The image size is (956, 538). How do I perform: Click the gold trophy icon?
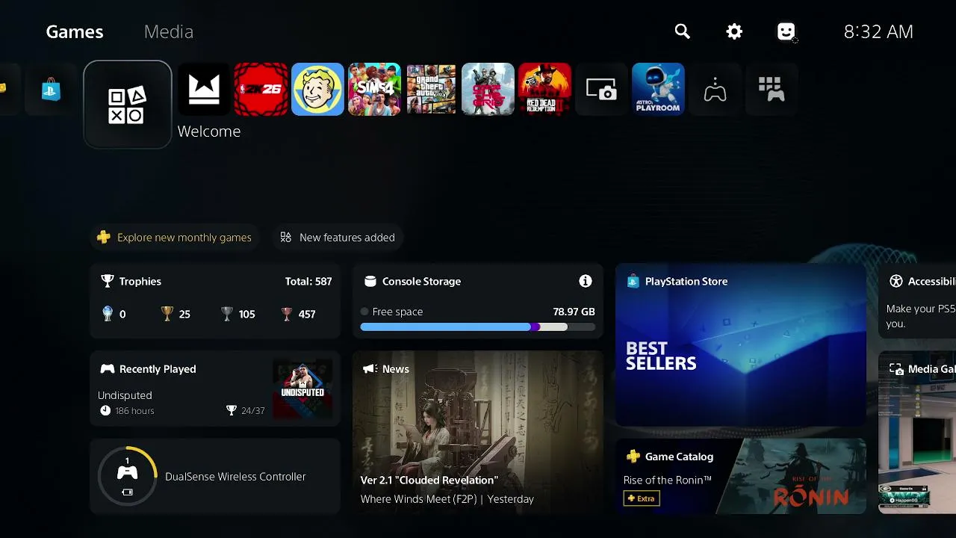[167, 314]
